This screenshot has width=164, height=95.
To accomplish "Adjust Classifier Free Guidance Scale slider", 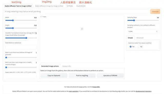I will [21, 38].
